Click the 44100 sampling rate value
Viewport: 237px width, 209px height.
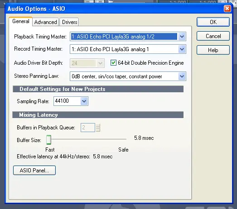pyautogui.click(x=62, y=101)
